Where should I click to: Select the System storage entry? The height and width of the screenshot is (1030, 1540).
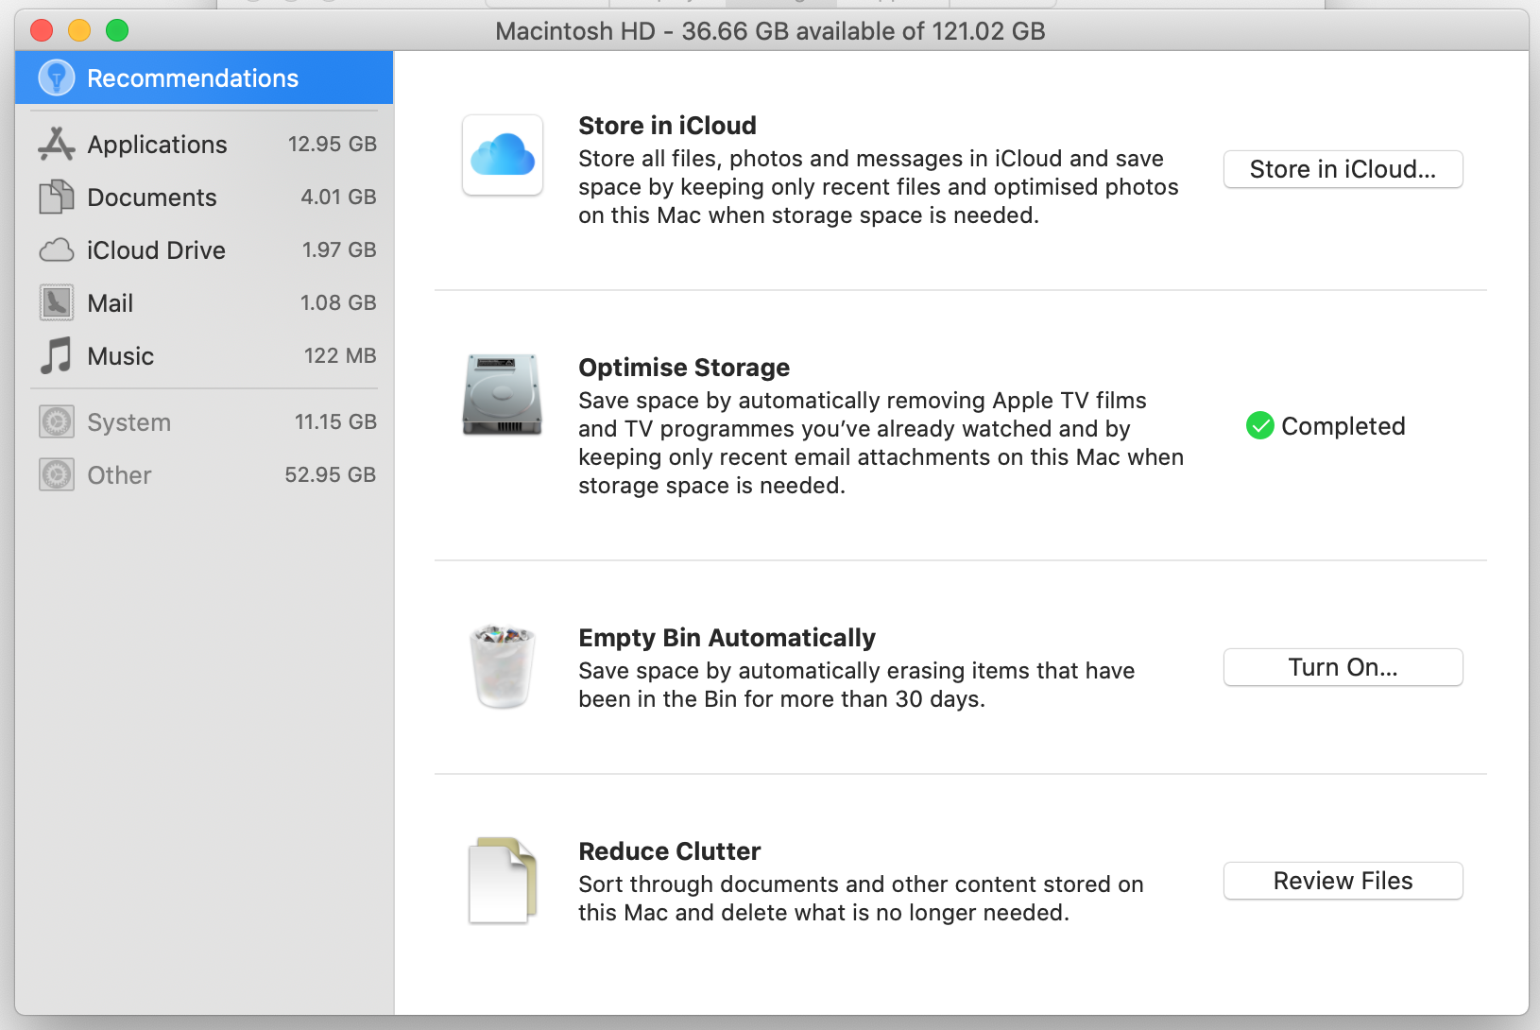click(x=129, y=422)
